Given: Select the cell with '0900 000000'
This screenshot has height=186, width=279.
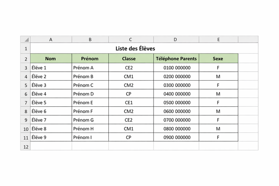Looking at the screenshot, I should coord(176,138).
